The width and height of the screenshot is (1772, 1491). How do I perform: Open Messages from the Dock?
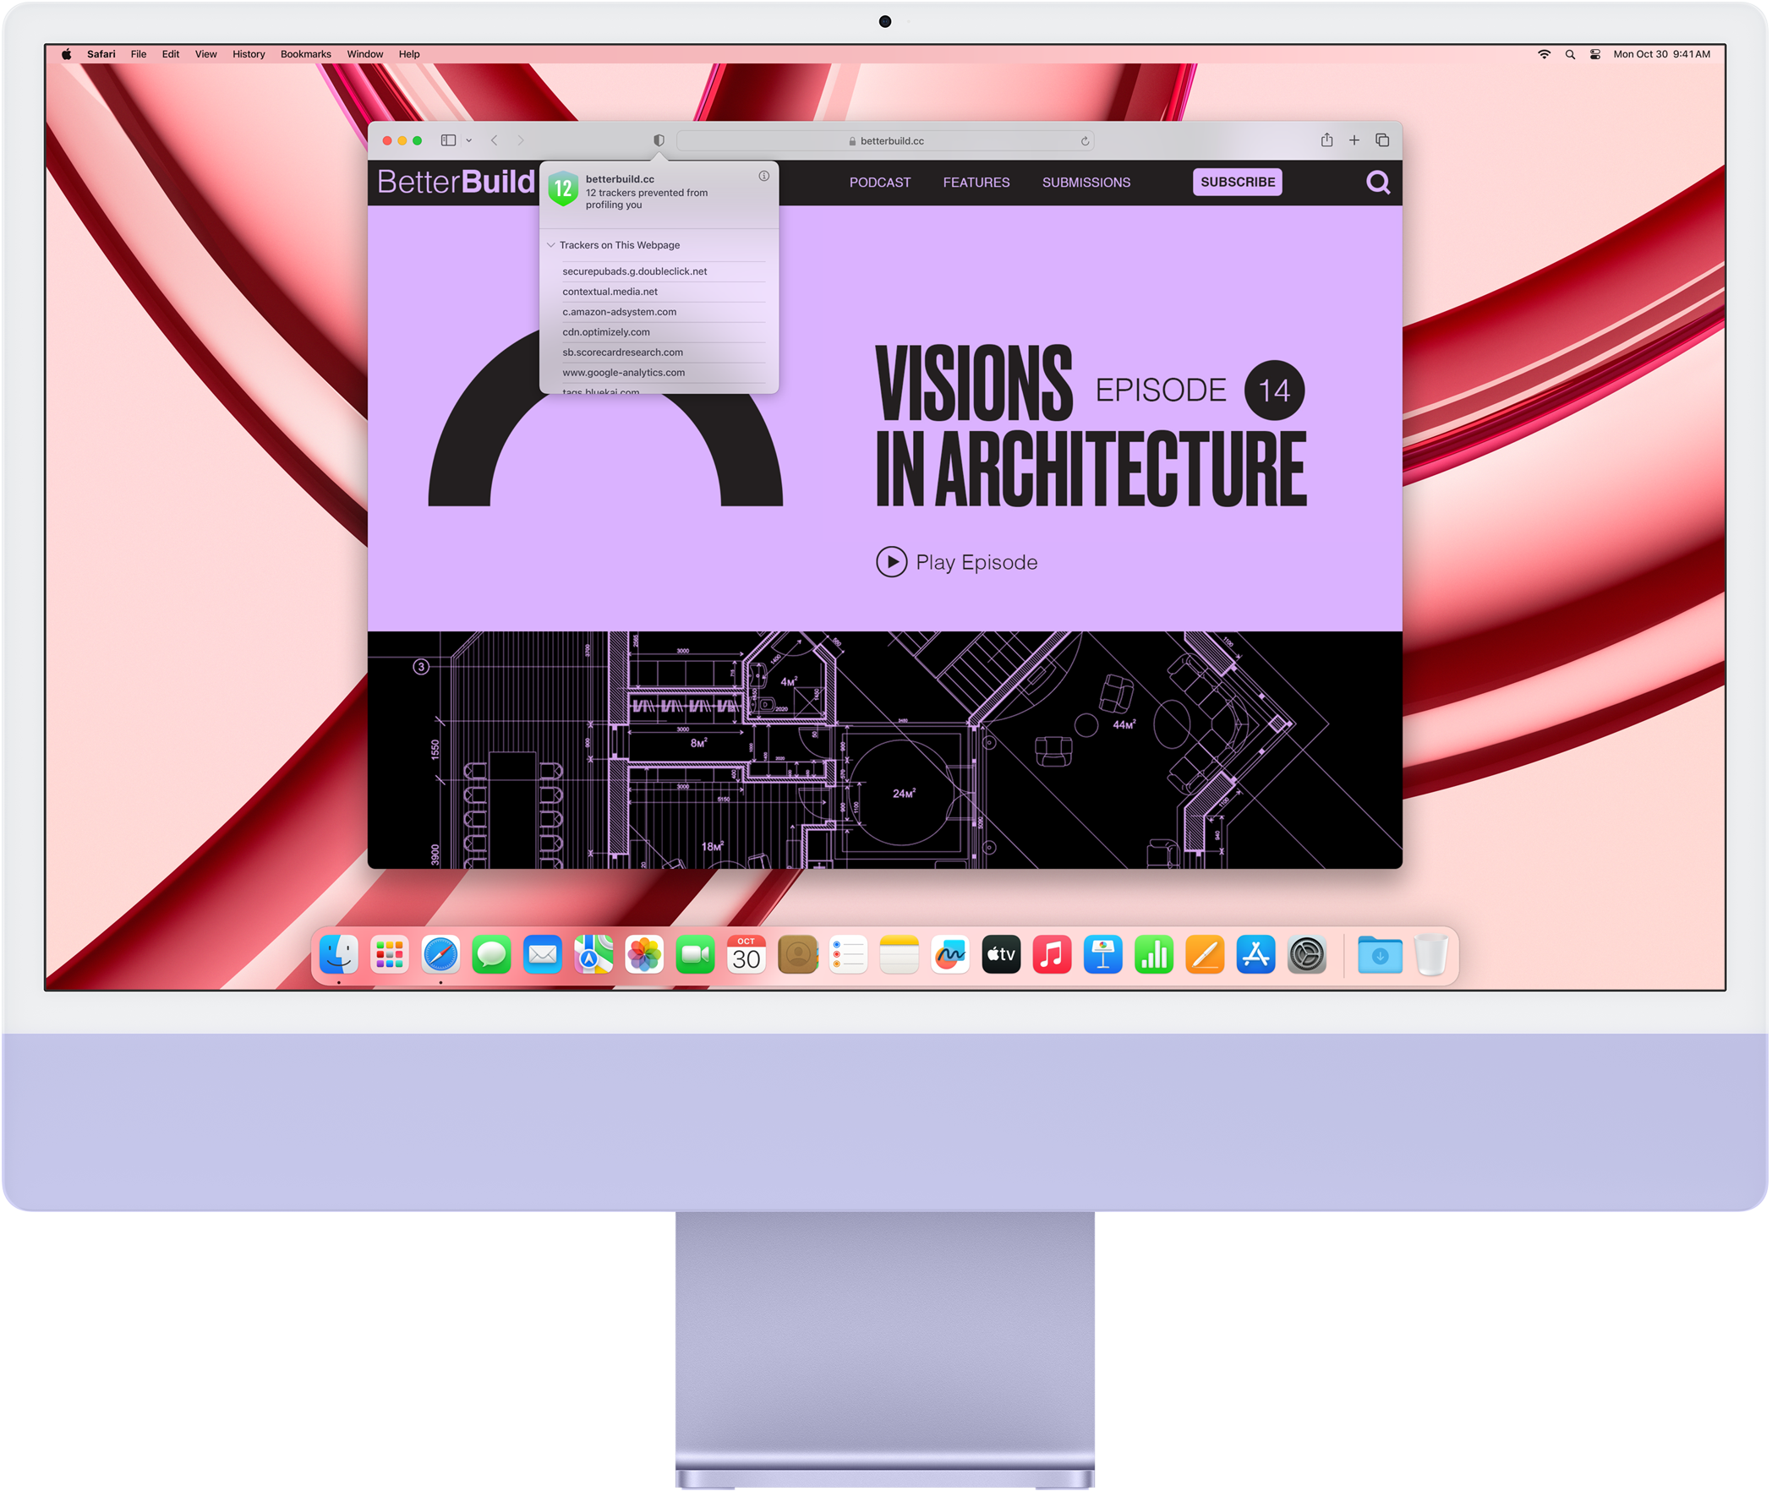point(492,955)
